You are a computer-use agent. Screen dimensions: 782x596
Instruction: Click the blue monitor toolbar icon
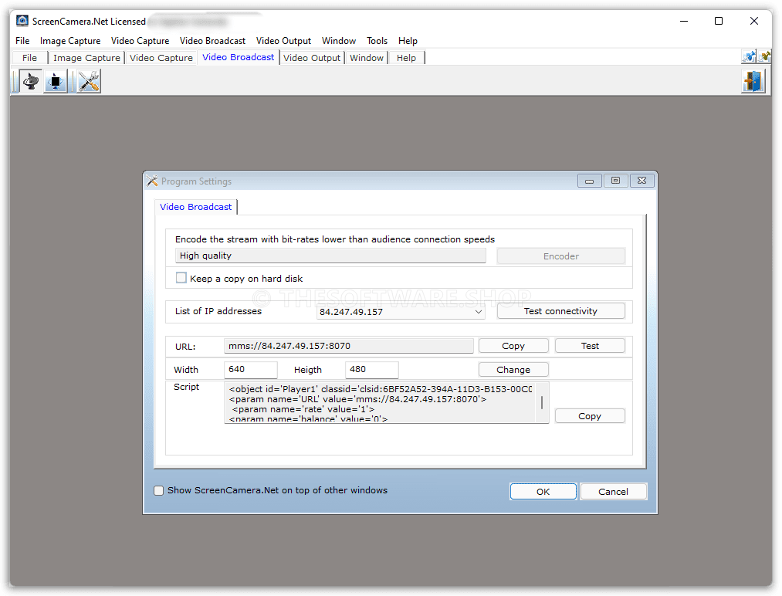[56, 81]
